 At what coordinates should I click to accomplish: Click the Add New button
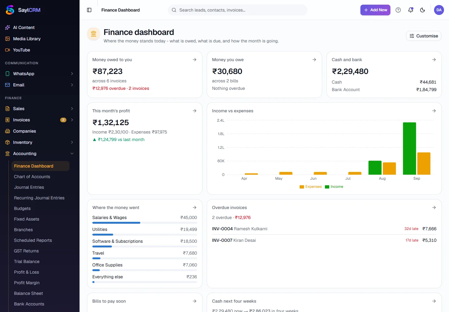(x=375, y=10)
